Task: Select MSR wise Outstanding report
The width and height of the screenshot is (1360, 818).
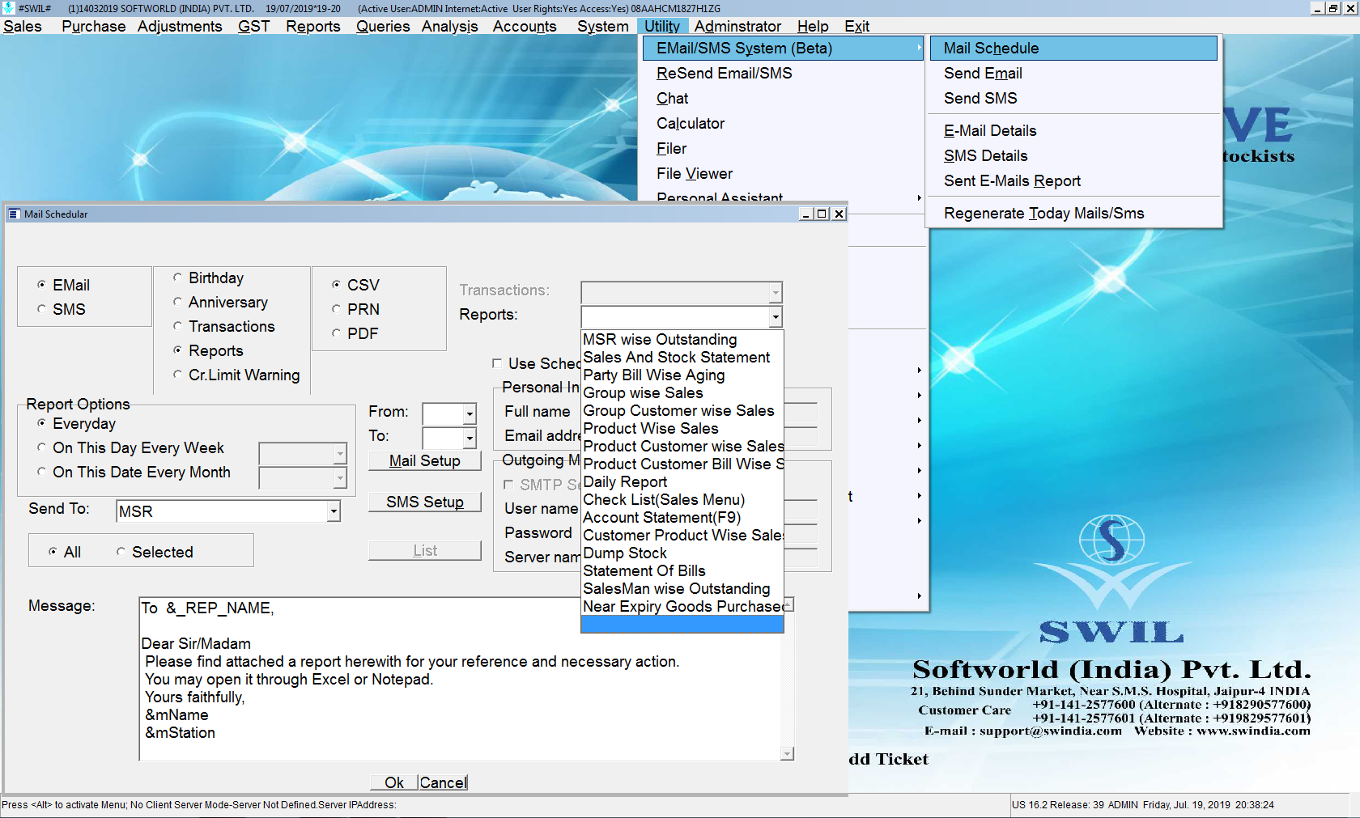Action: [x=682, y=340]
